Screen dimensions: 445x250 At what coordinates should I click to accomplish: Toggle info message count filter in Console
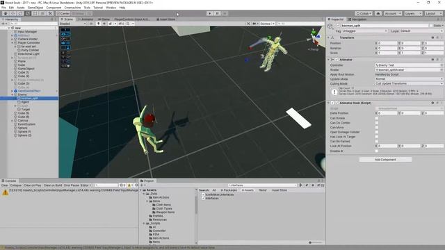[x=122, y=185]
